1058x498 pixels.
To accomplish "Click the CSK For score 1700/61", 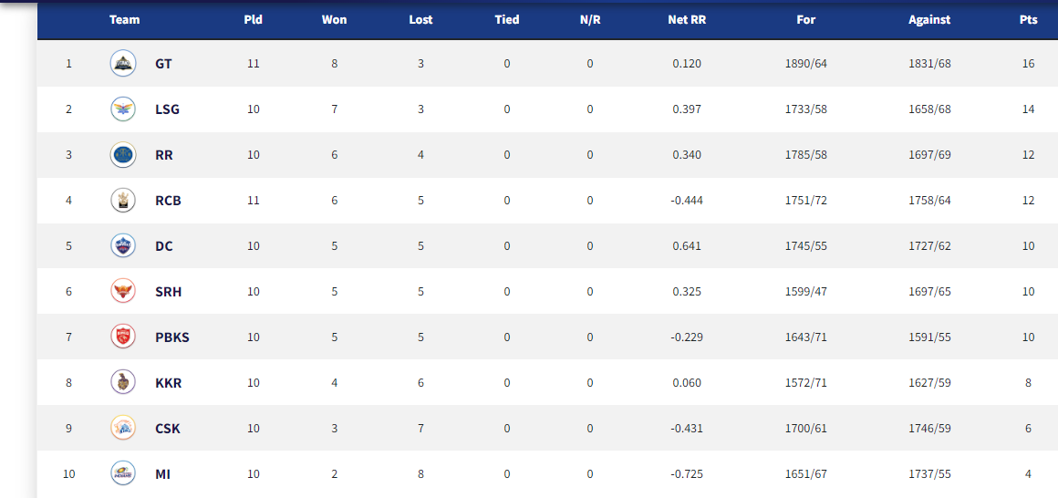I will (x=805, y=429).
